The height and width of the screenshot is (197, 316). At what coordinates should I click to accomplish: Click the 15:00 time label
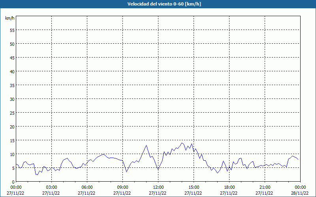(x=194, y=188)
